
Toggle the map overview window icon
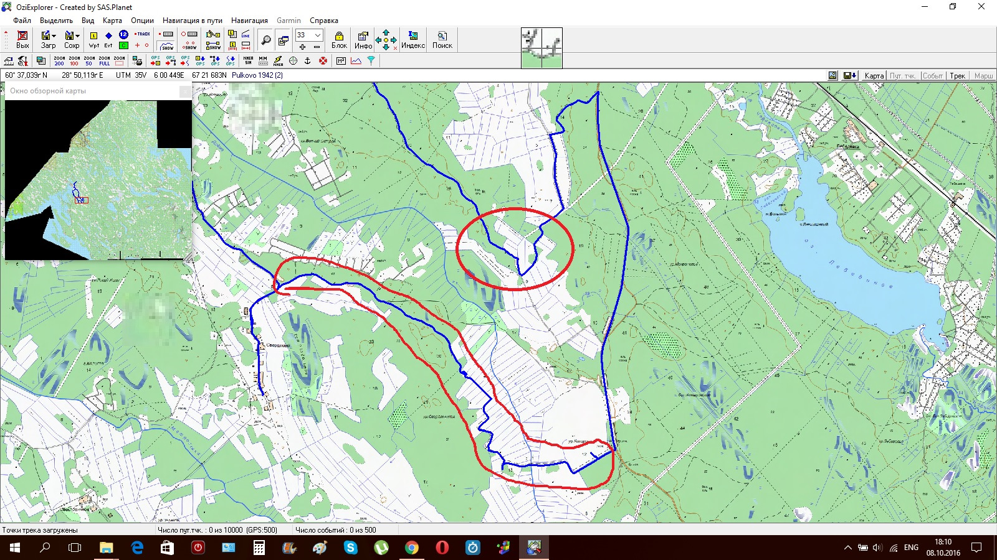click(x=284, y=40)
